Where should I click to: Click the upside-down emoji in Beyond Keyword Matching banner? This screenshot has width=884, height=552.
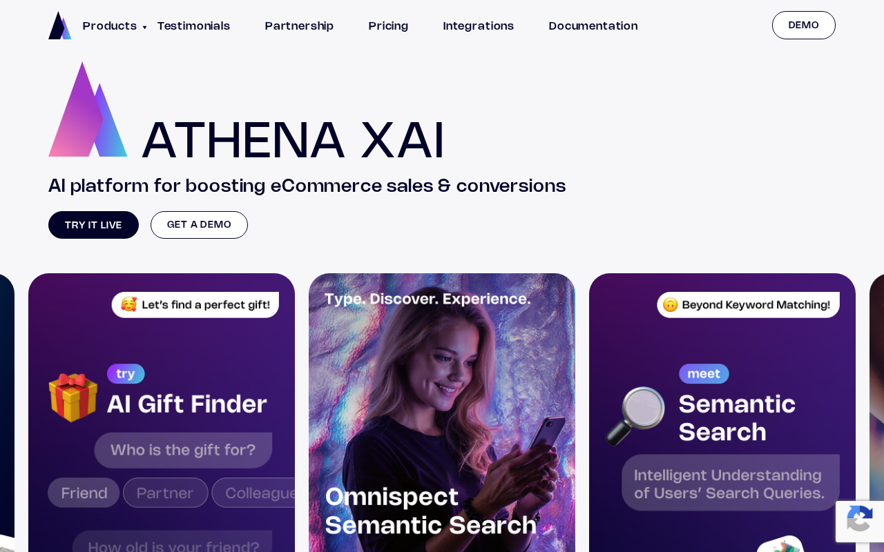click(671, 304)
